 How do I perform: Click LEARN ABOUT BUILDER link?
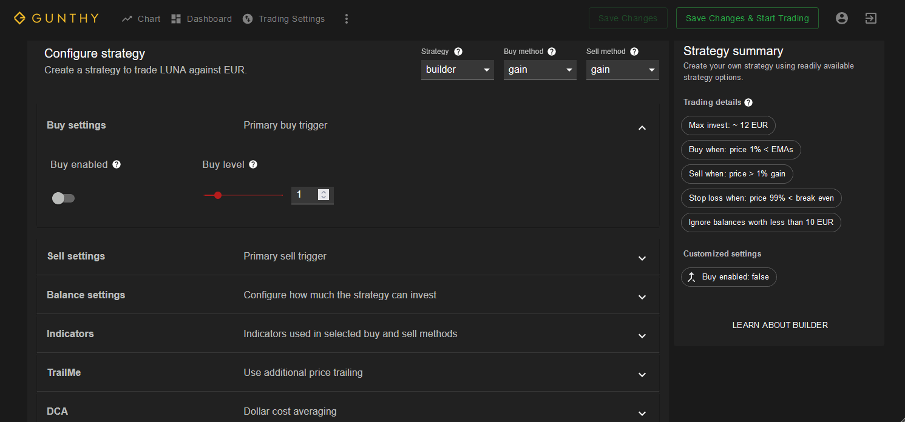click(x=780, y=325)
